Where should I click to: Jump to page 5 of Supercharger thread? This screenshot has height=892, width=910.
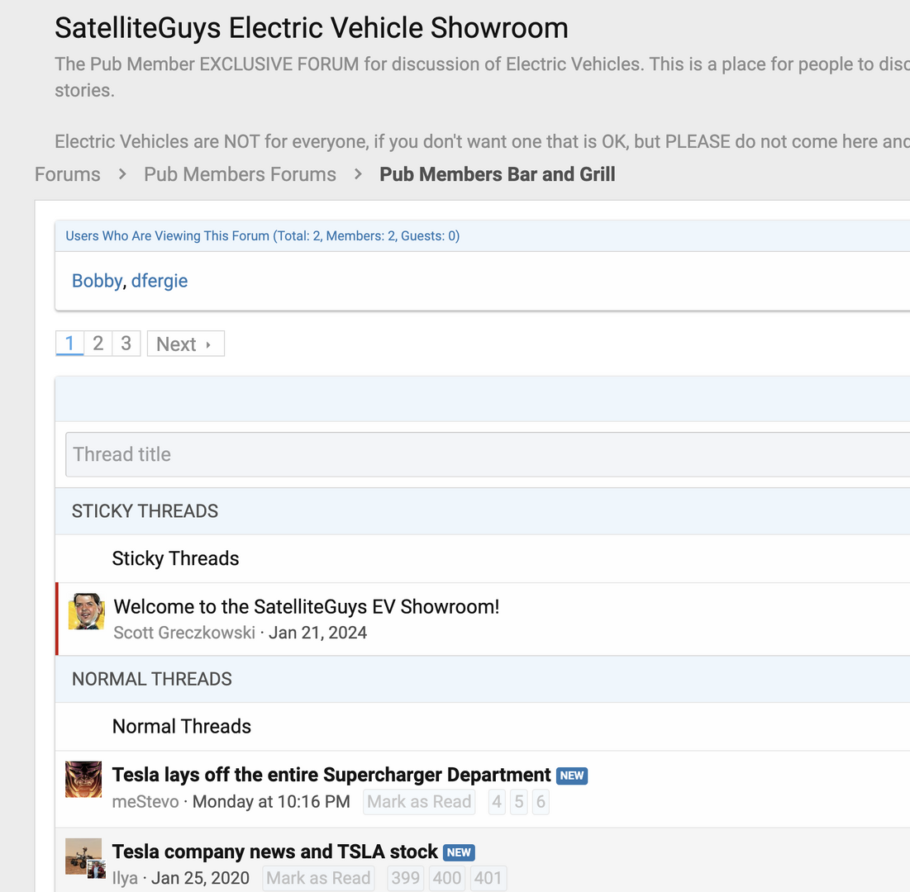519,801
